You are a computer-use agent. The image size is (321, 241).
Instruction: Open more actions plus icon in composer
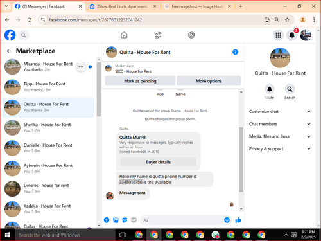(x=107, y=220)
